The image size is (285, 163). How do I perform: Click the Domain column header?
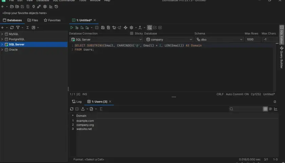[x=81, y=116]
